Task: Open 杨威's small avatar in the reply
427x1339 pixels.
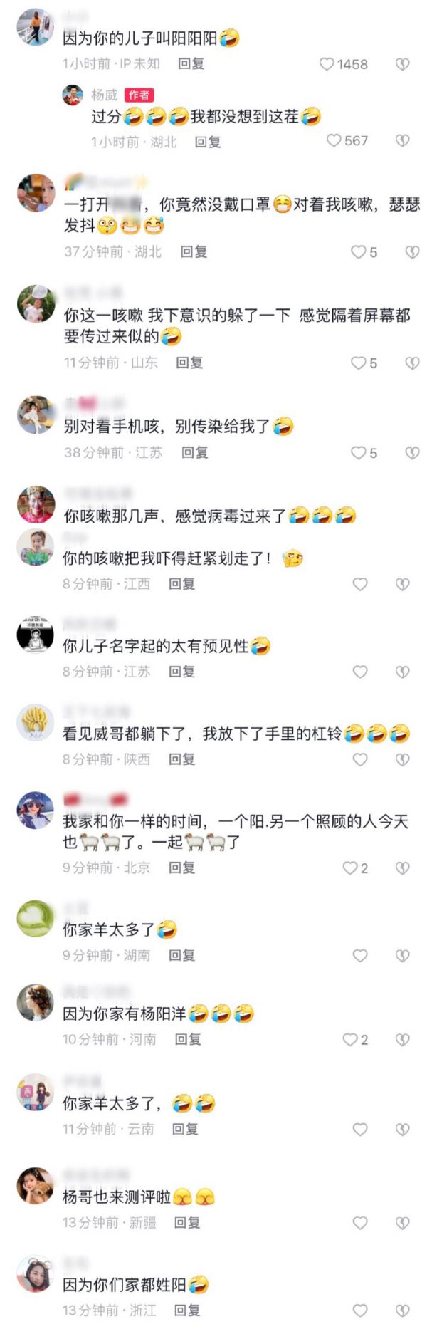Action: point(73,95)
